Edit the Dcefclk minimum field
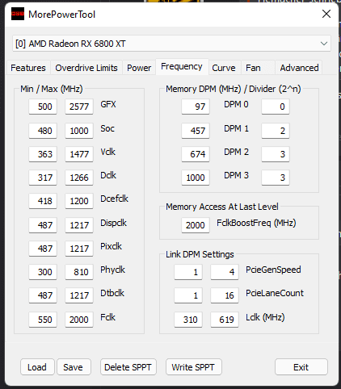 tap(43, 201)
